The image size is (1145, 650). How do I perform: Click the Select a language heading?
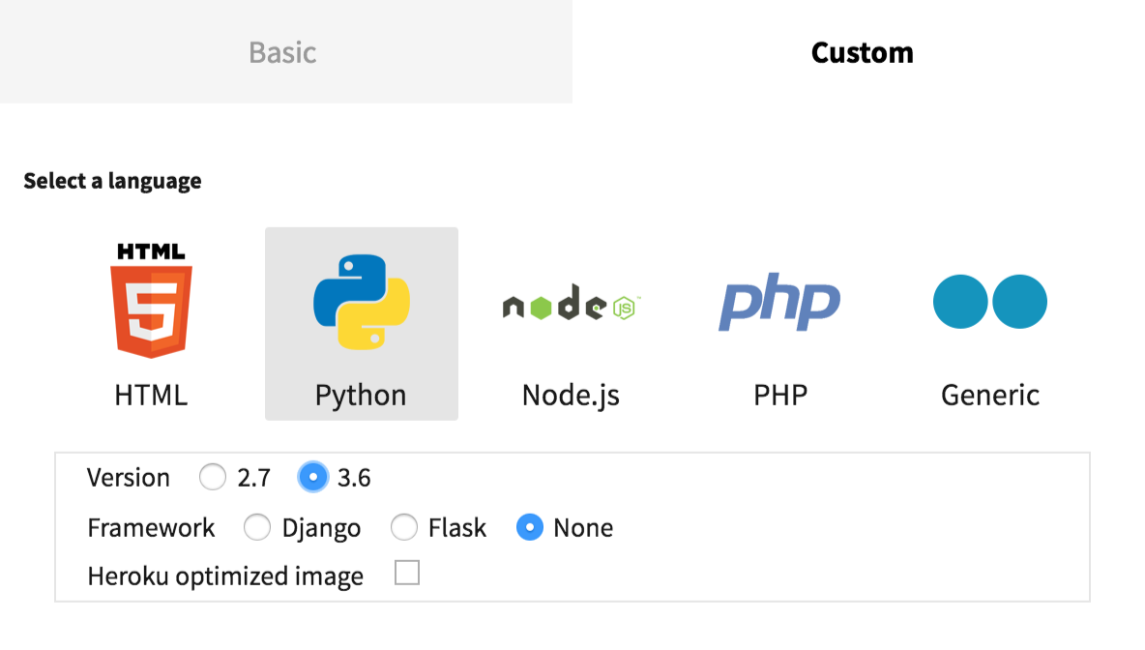[112, 180]
